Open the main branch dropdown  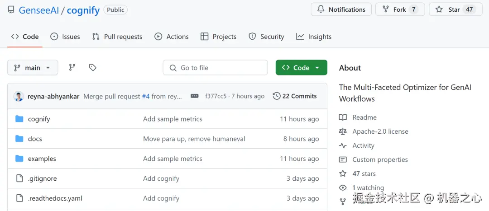[33, 68]
